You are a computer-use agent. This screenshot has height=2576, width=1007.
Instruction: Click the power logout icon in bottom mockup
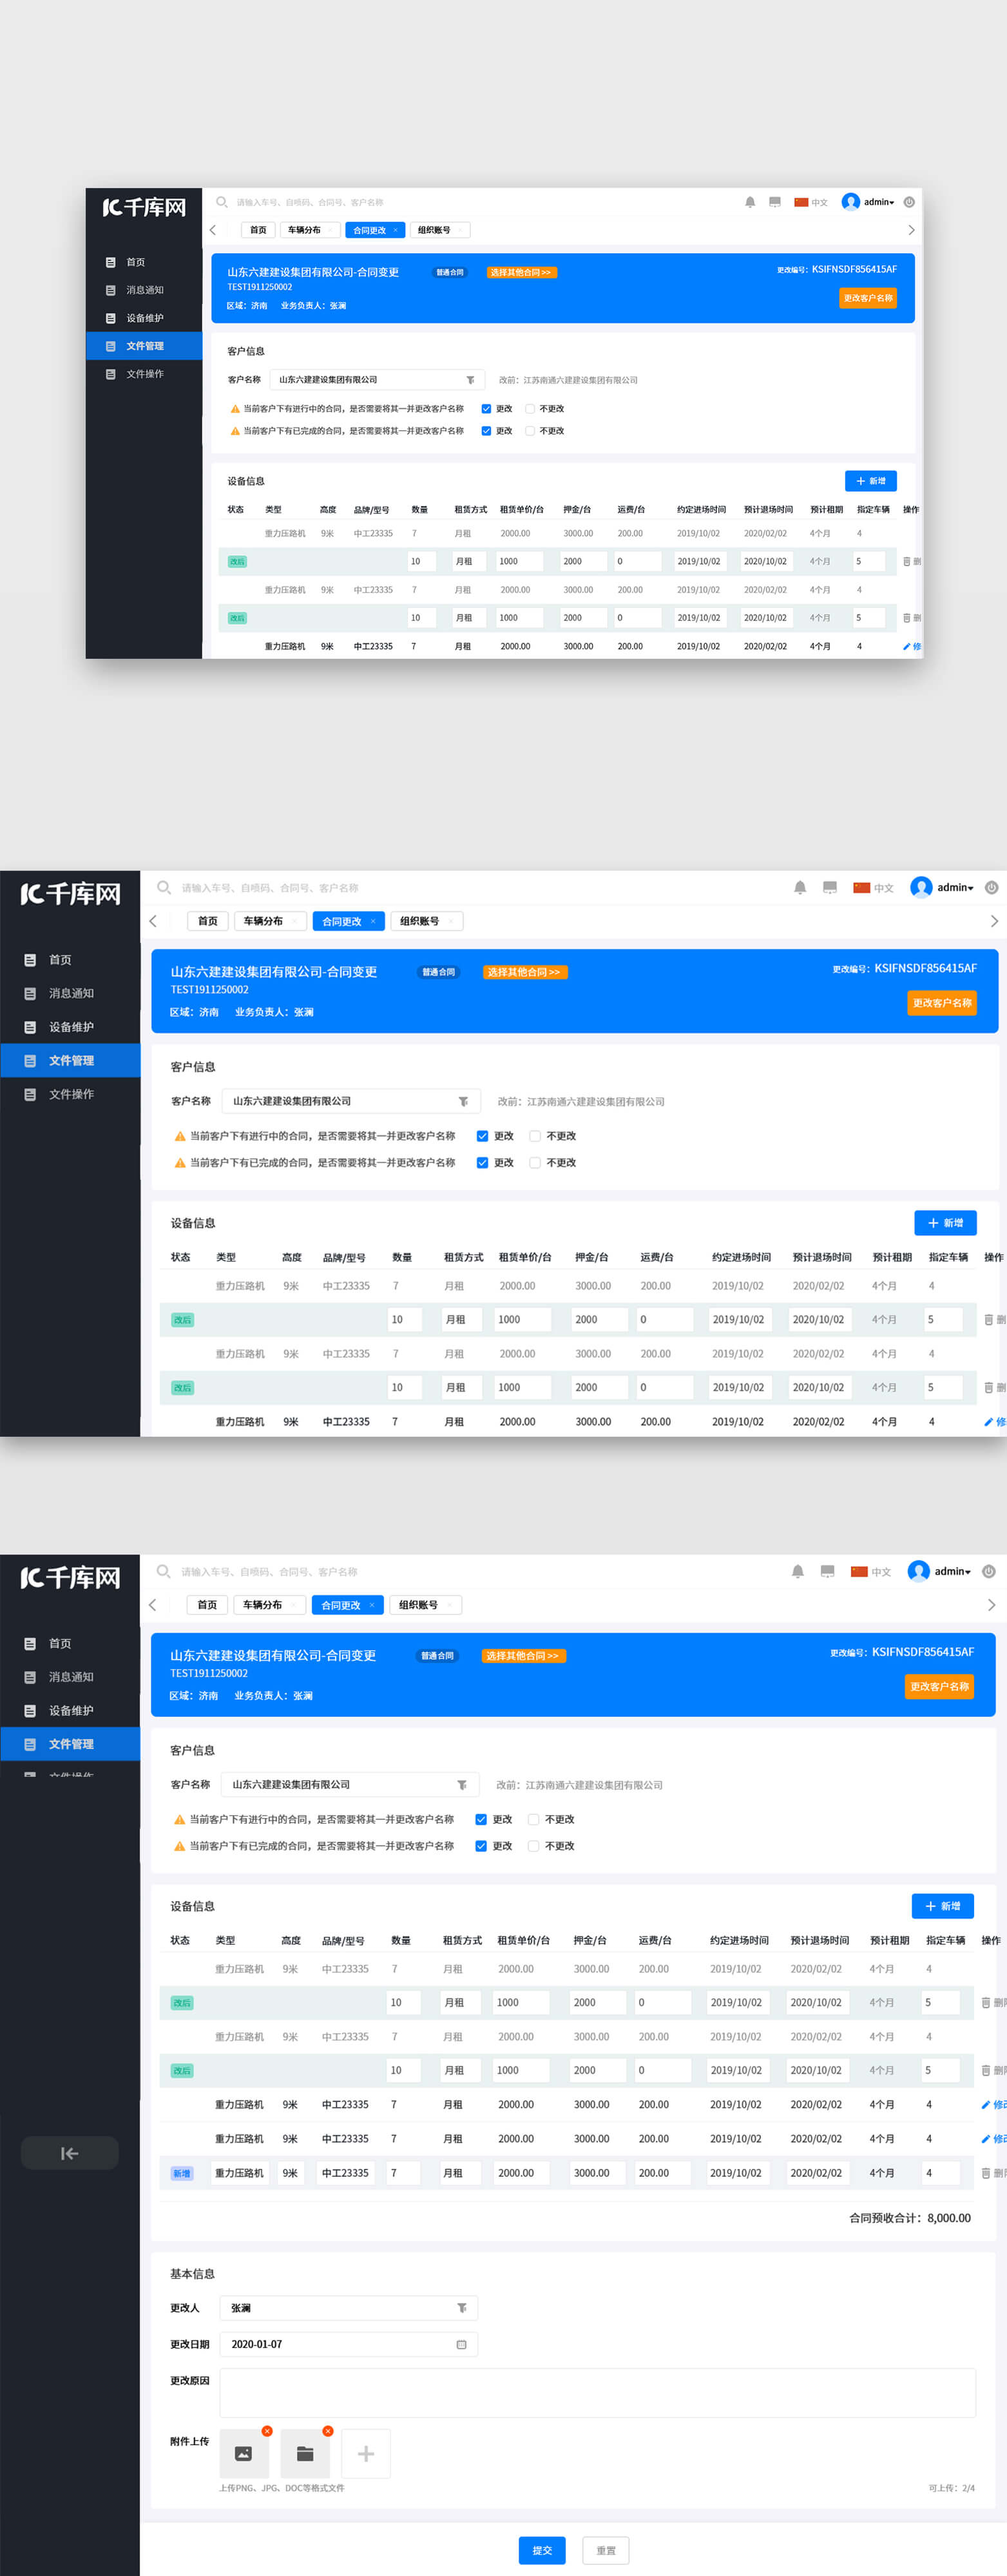[989, 1571]
